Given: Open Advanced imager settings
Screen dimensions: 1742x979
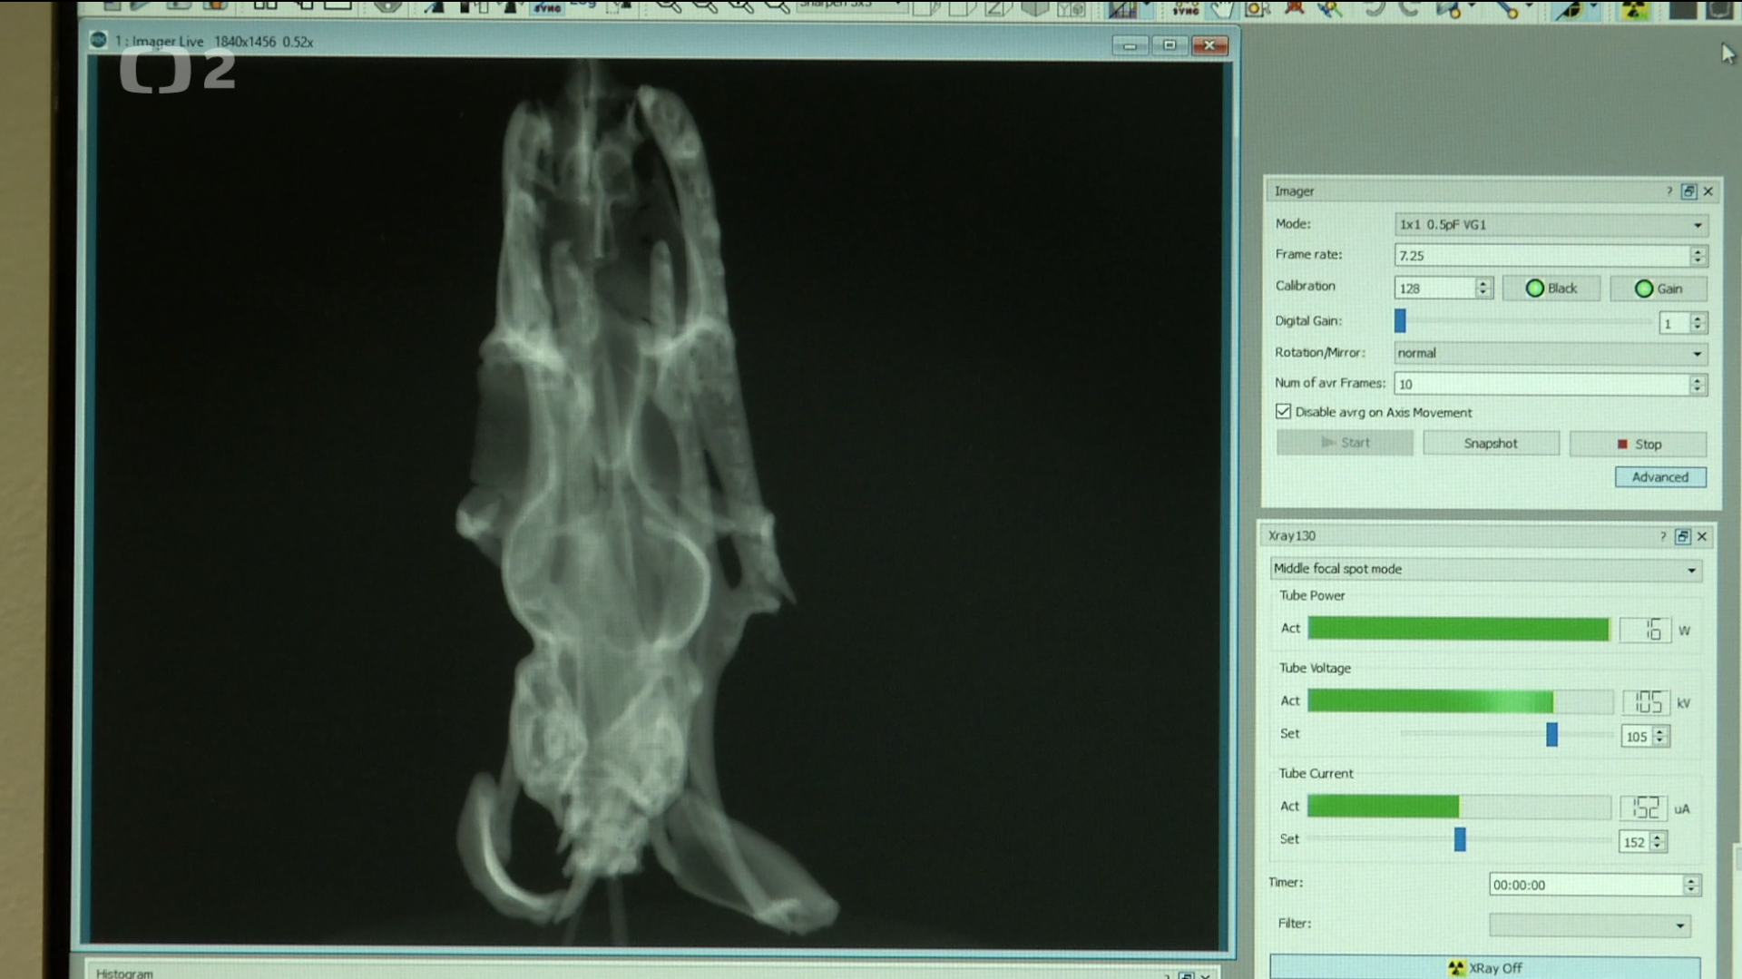Looking at the screenshot, I should [1659, 477].
